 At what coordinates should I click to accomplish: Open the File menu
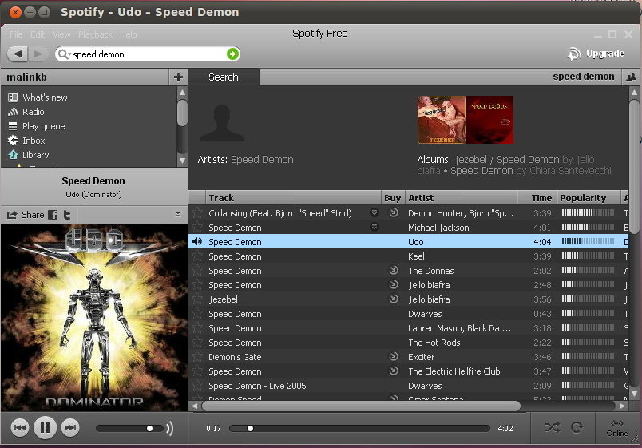click(x=16, y=34)
